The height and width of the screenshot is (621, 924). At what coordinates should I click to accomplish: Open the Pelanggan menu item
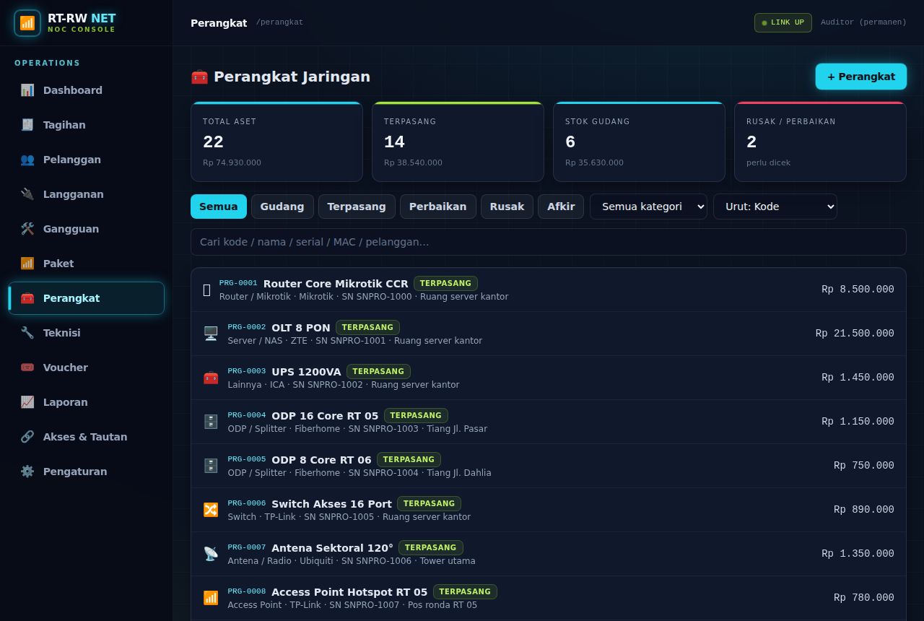click(87, 160)
